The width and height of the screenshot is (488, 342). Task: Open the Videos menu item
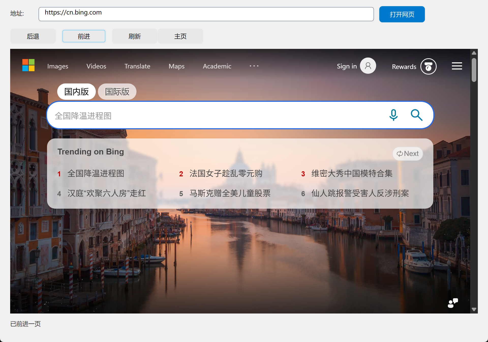[x=96, y=66]
